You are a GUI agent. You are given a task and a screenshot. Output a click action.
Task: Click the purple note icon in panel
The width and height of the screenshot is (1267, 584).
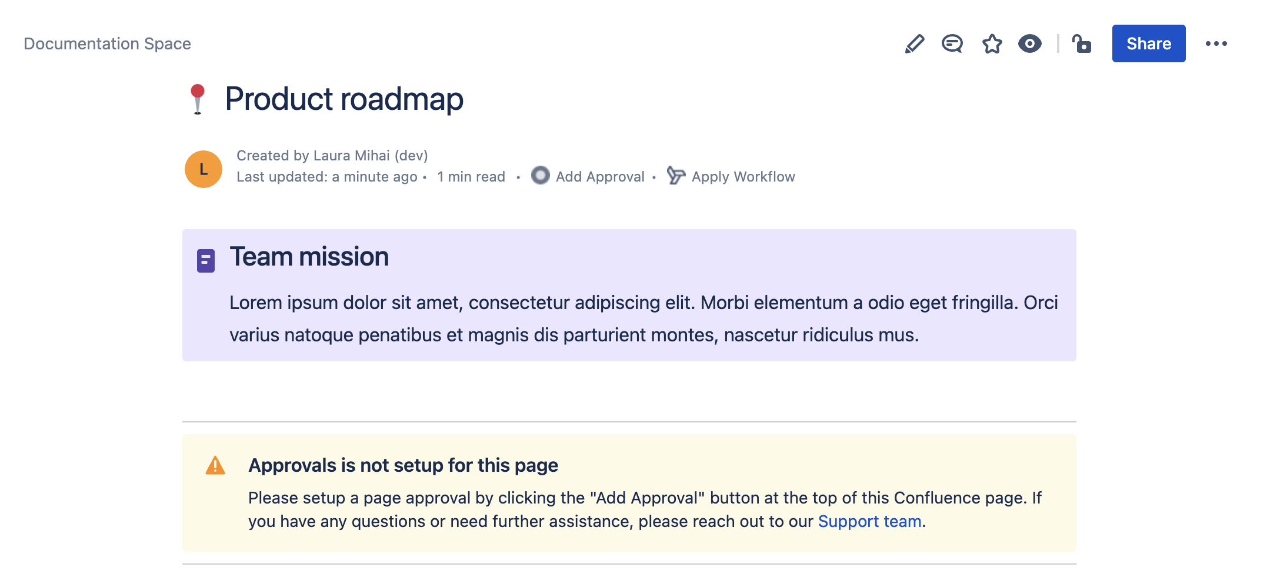pyautogui.click(x=206, y=261)
